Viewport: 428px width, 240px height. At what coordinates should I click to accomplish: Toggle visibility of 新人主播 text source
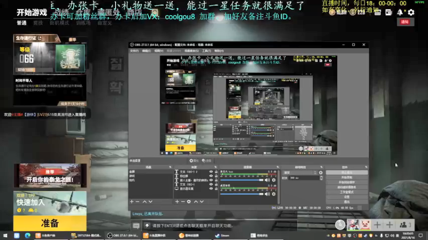(x=211, y=180)
